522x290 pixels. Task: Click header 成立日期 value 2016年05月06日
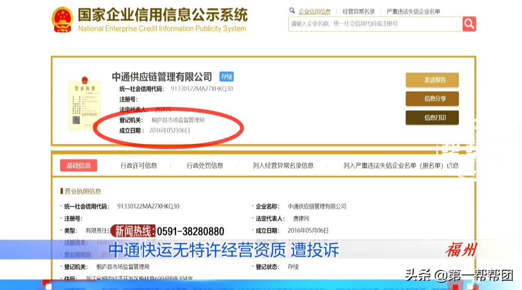[169, 130]
